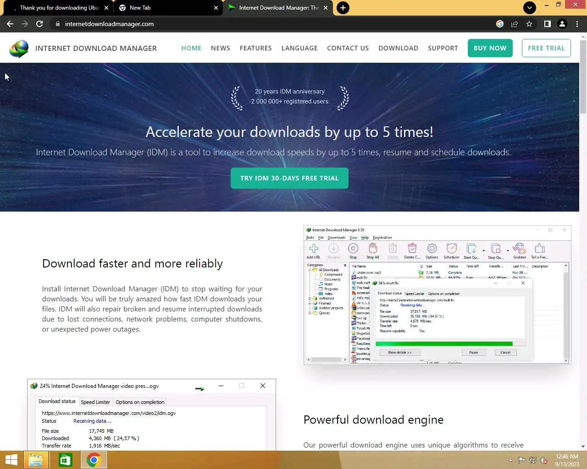Screen dimensions: 587x469
Task: Click the muted speaker tray icon
Action: 544,460
